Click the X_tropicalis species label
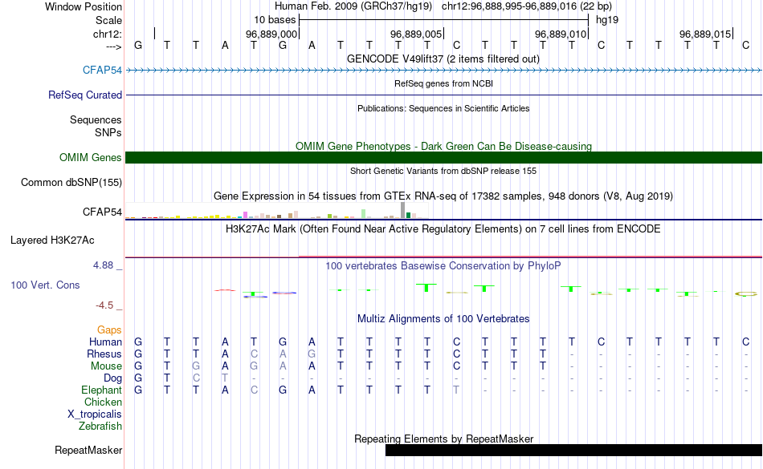 pos(95,414)
